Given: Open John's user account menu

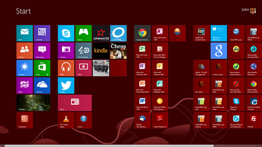Looking at the screenshot, I should click(248, 11).
